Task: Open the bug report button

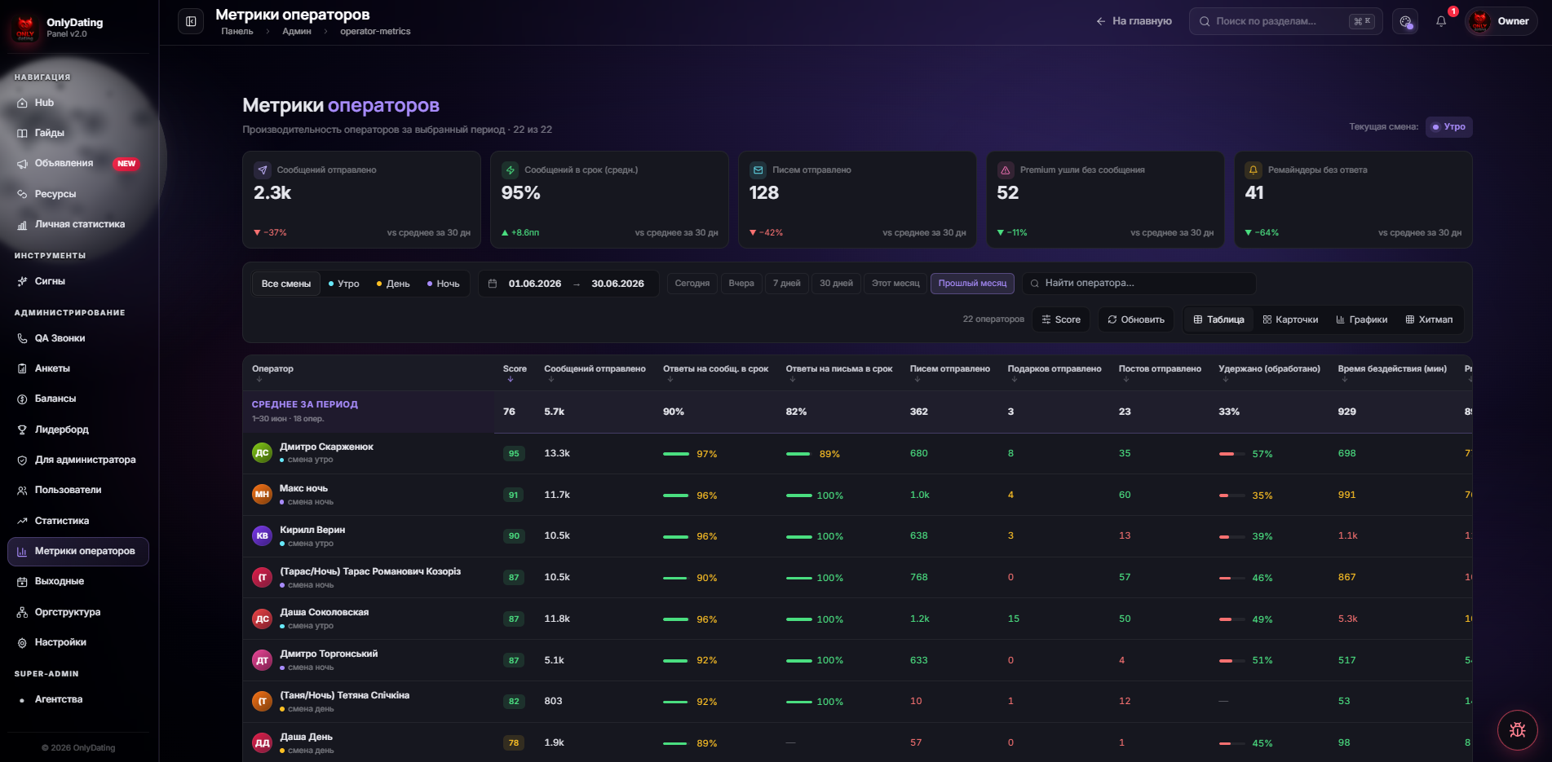Action: tap(1517, 729)
